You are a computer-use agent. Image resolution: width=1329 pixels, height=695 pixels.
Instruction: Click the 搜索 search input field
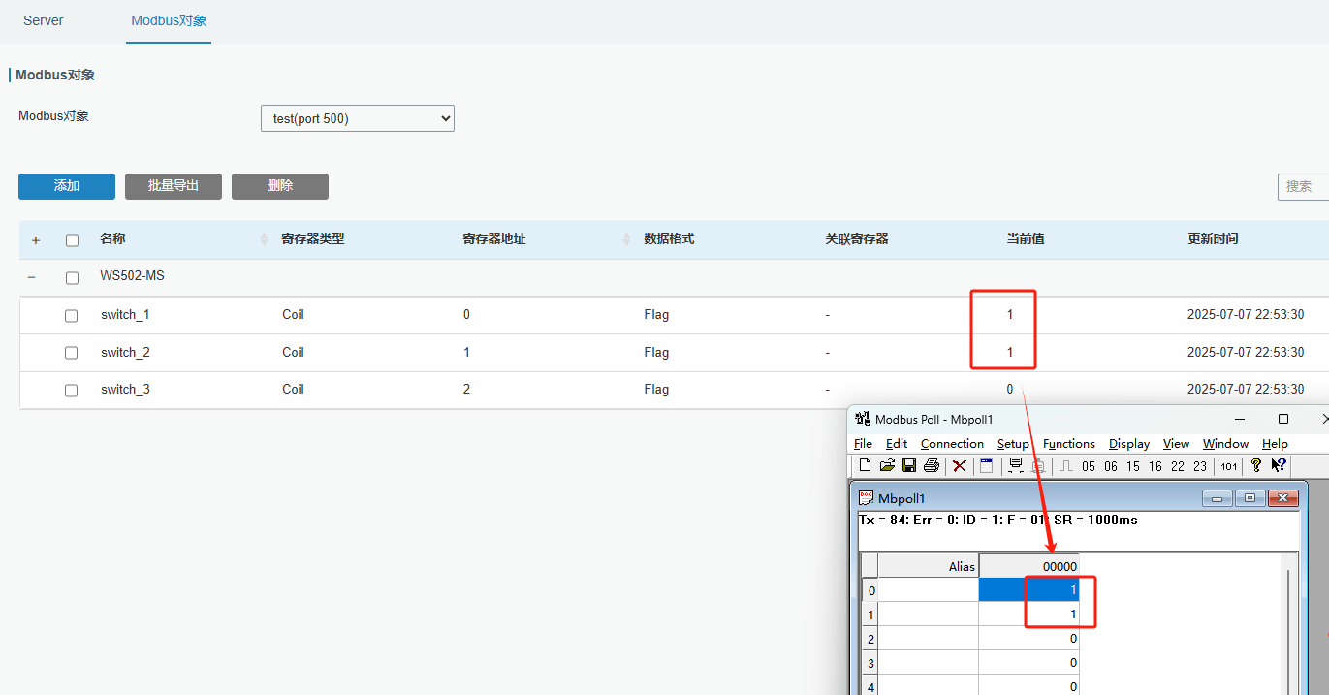point(1302,186)
